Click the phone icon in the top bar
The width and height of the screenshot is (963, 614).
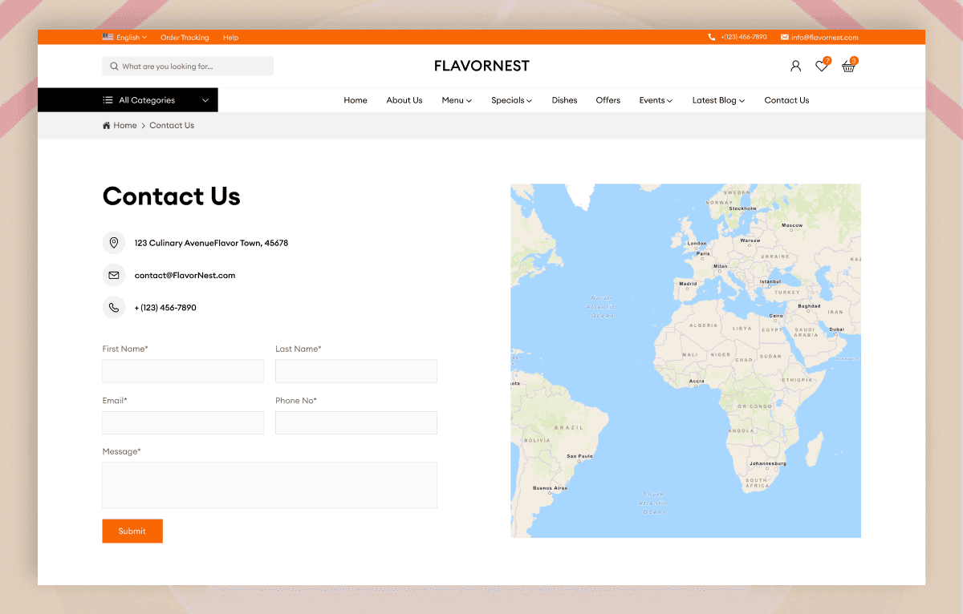pyautogui.click(x=711, y=37)
